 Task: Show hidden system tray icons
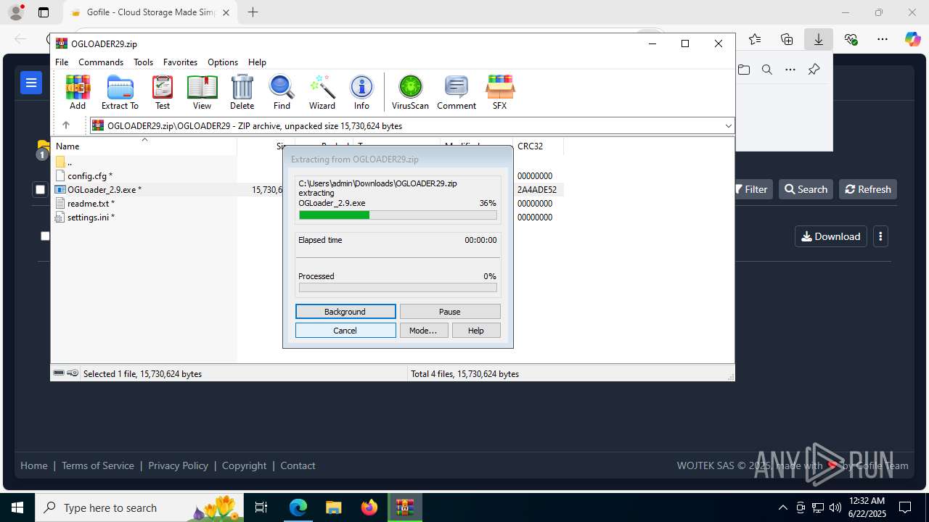(x=782, y=507)
